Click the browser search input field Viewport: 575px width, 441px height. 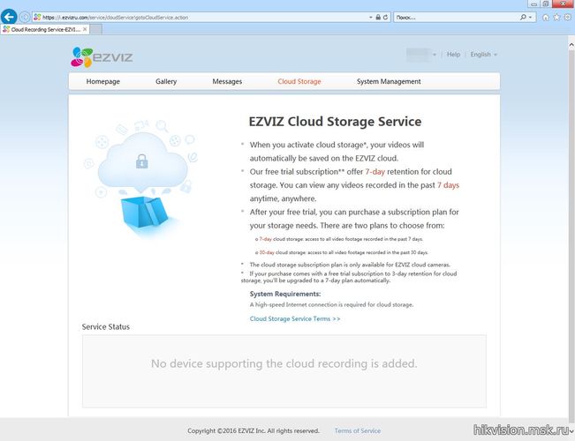pyautogui.click(x=456, y=18)
